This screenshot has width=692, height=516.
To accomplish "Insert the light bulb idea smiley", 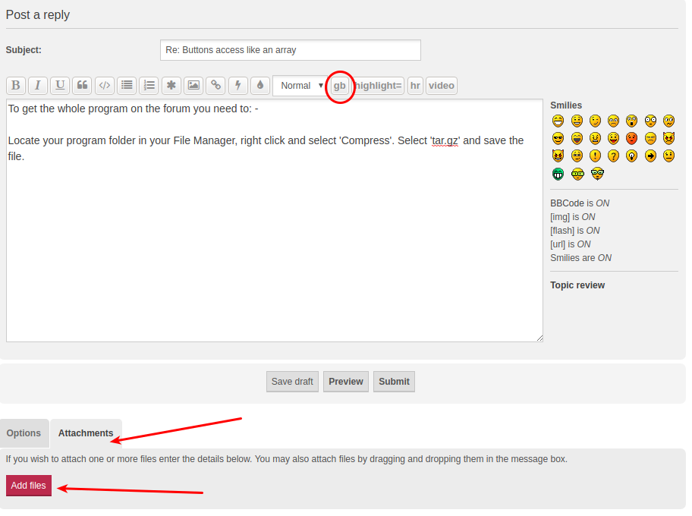I will coord(631,156).
